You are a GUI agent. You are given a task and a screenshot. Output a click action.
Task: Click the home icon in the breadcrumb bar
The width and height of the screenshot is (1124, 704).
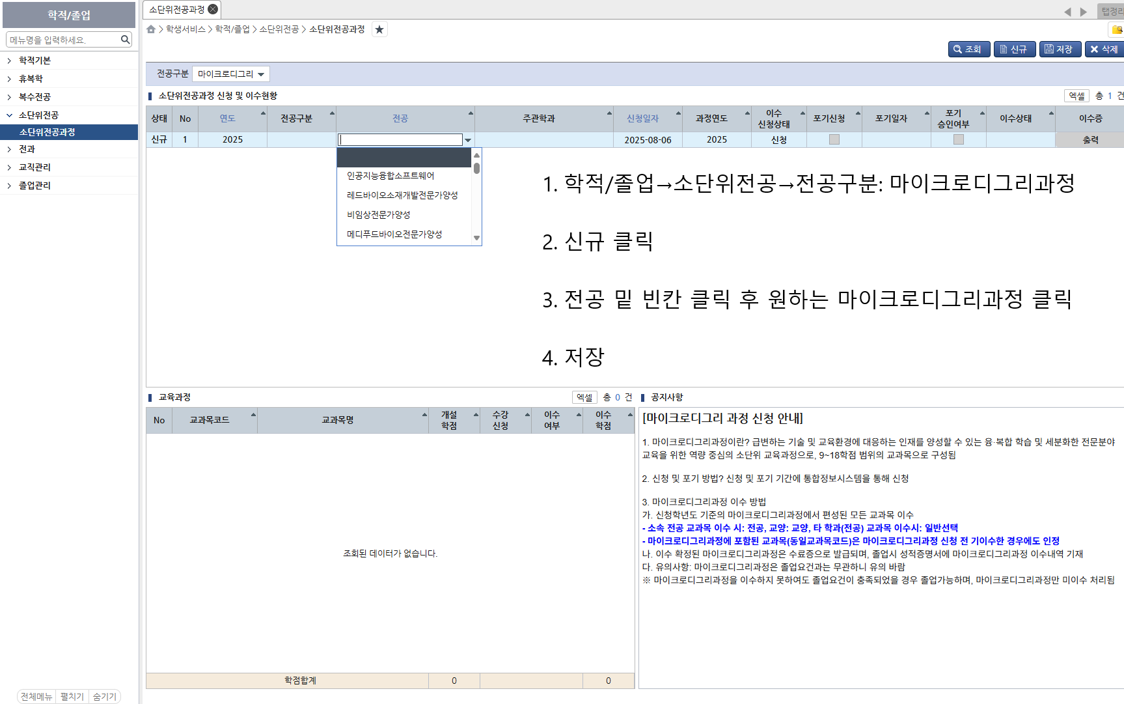pyautogui.click(x=150, y=29)
